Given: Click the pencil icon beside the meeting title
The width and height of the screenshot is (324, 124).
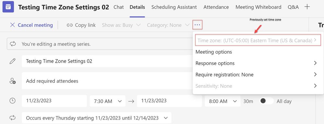Looking at the screenshot, I should pyautogui.click(x=13, y=61).
